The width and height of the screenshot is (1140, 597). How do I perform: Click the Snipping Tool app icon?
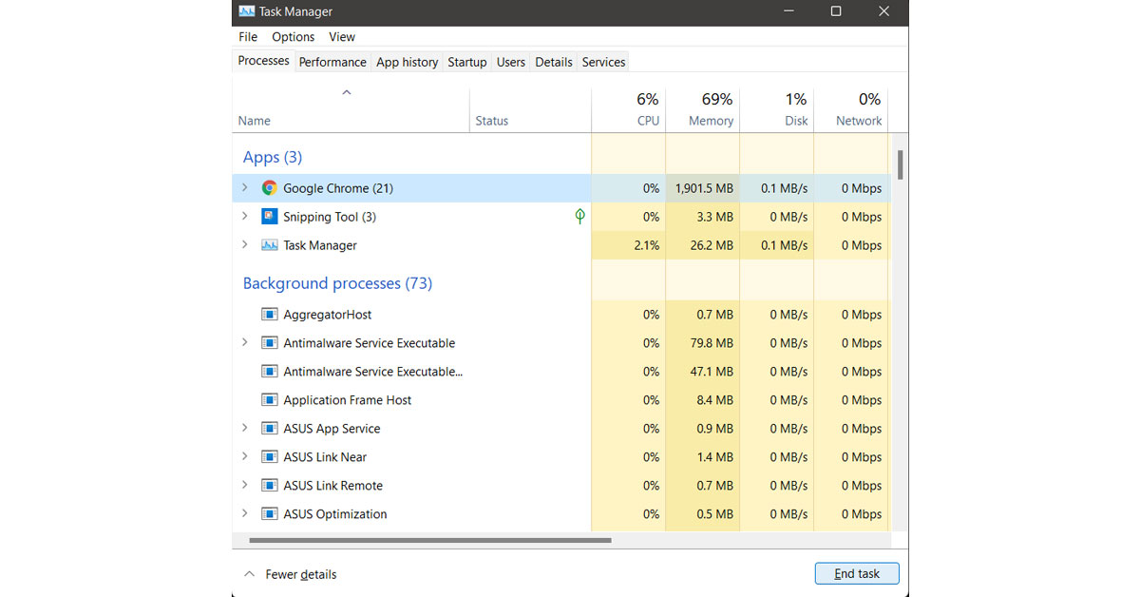tap(270, 217)
